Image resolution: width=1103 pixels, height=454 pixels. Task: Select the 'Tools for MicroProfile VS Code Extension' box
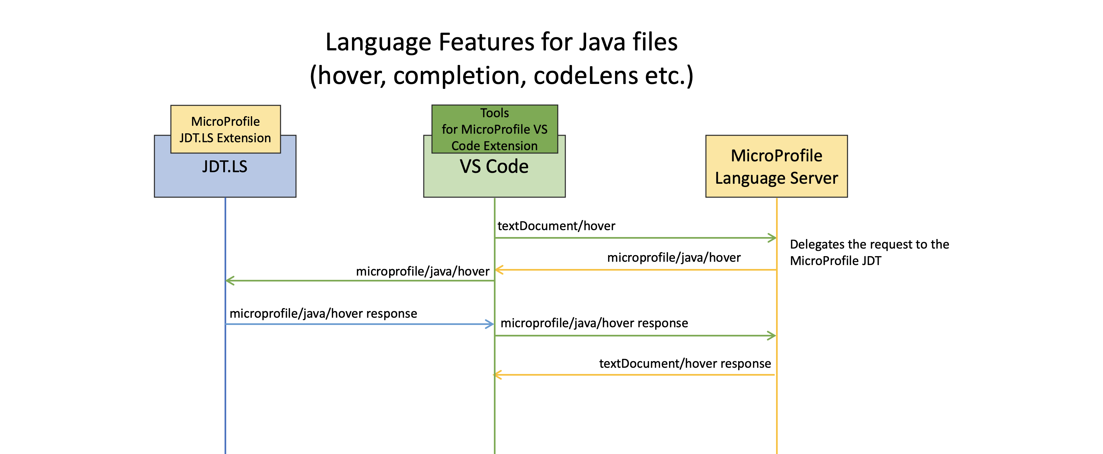(495, 129)
